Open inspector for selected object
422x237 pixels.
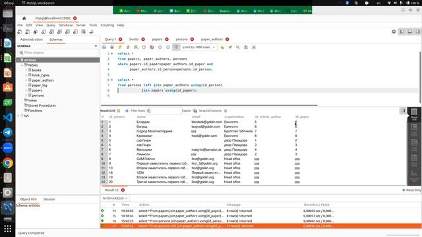pos(36,32)
